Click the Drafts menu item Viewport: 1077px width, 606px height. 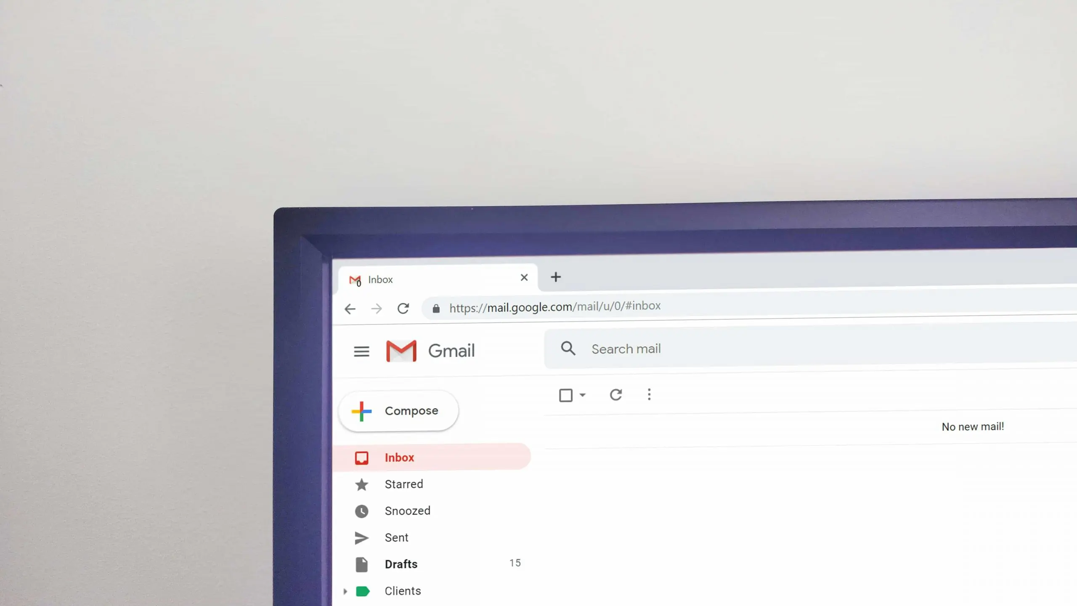tap(401, 564)
